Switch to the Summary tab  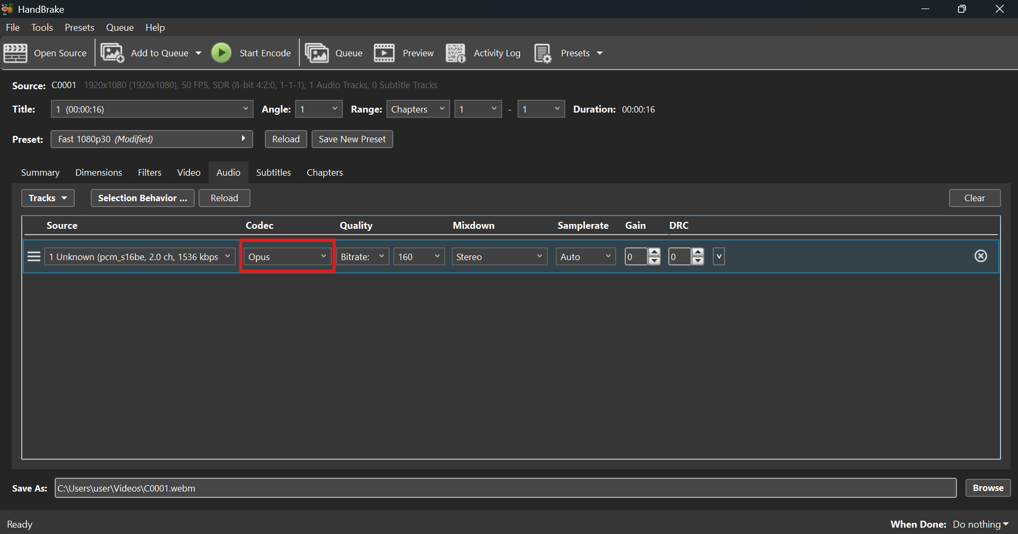40,173
